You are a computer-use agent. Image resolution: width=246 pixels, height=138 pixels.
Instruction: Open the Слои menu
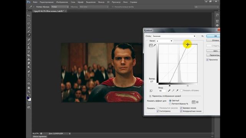[73, 2]
